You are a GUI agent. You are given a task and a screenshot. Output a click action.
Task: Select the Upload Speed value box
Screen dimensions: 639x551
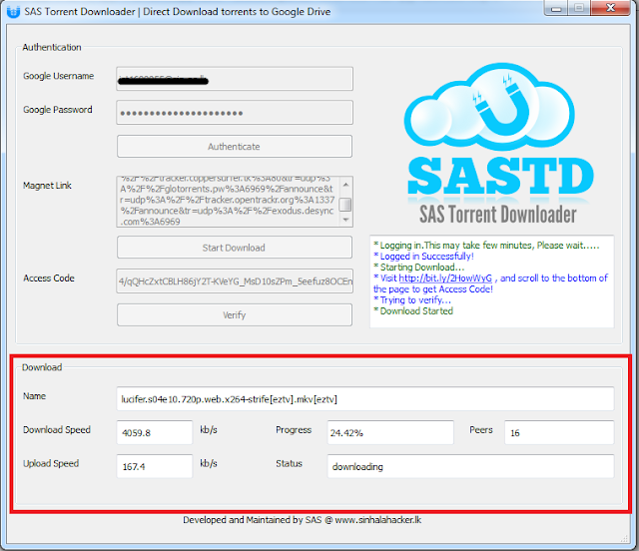pos(152,466)
